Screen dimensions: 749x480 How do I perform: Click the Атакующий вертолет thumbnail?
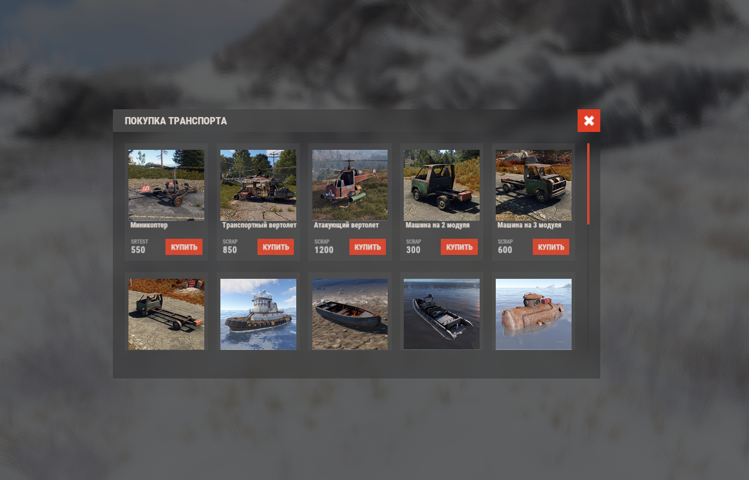[x=350, y=185]
